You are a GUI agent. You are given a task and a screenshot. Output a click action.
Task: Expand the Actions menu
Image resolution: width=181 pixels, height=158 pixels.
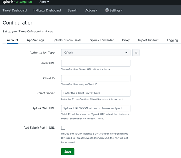tap(91, 10)
